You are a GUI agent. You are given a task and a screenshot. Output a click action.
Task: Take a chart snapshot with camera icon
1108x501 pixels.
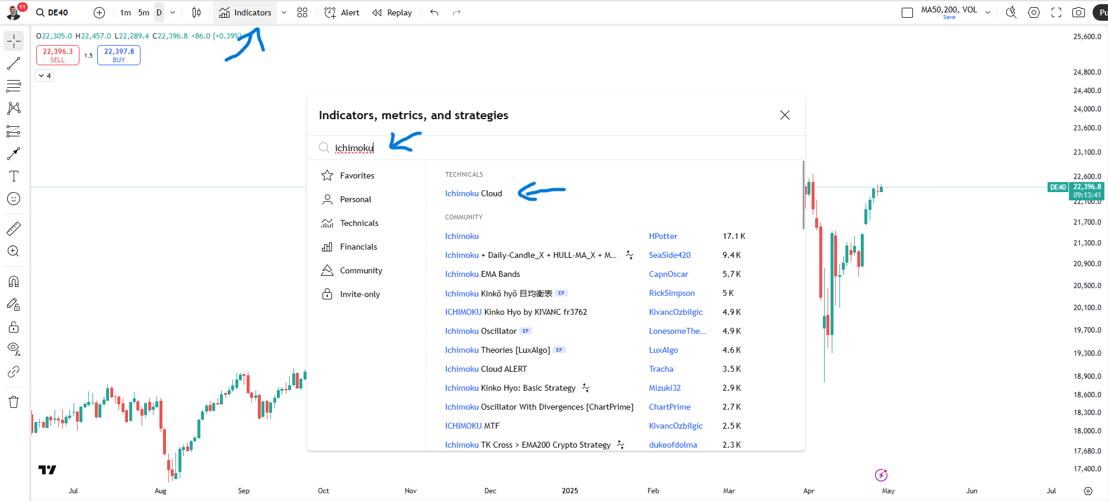(1078, 12)
